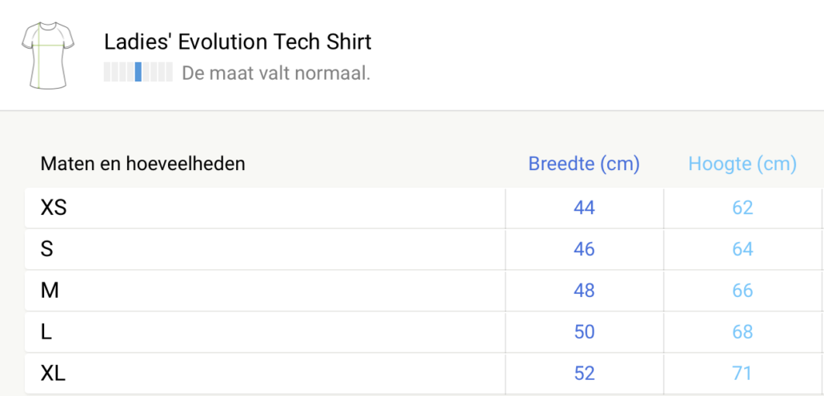Select the M size row

[x=424, y=291]
